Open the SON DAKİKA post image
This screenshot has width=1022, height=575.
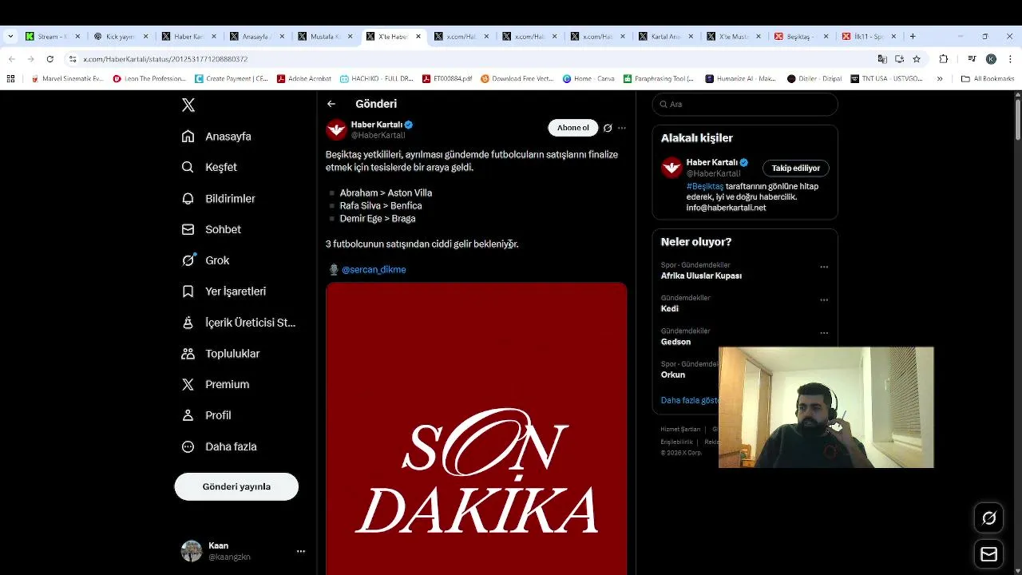[x=476, y=429]
